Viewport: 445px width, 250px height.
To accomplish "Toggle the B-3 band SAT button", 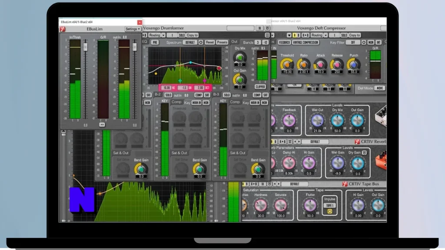I will point(266,95).
